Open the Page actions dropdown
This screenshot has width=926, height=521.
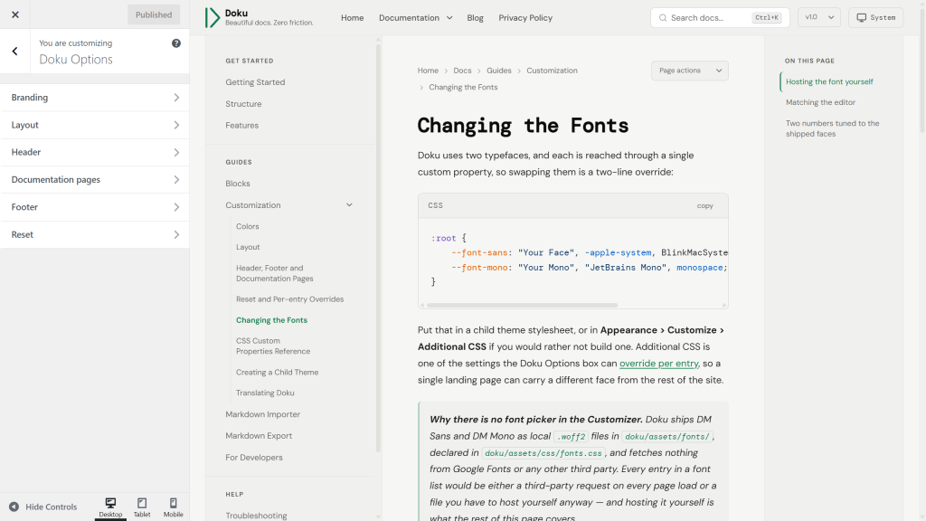[690, 71]
